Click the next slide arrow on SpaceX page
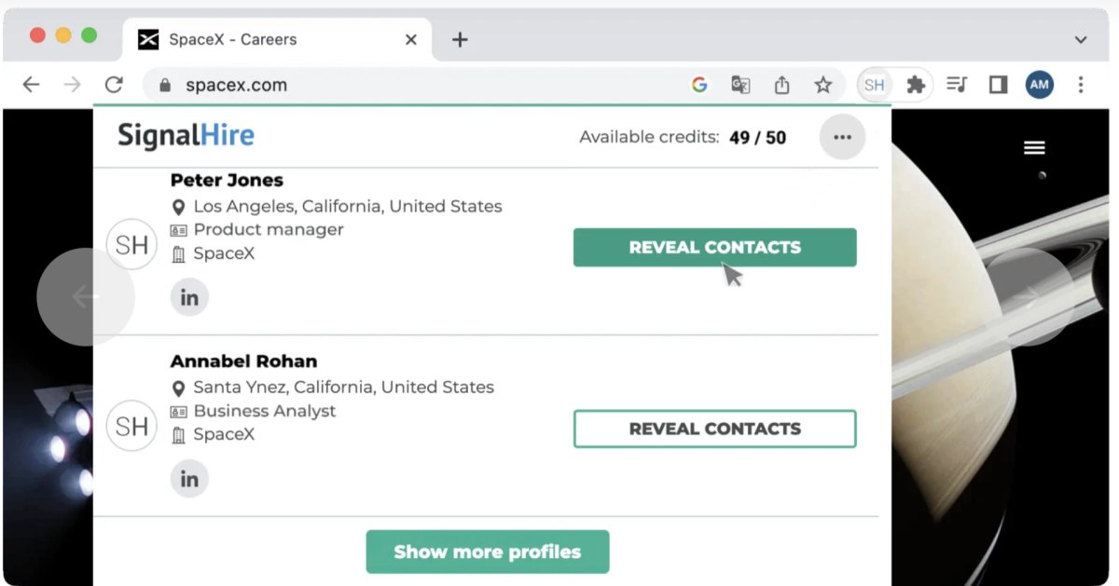The image size is (1119, 586). click(x=1029, y=297)
